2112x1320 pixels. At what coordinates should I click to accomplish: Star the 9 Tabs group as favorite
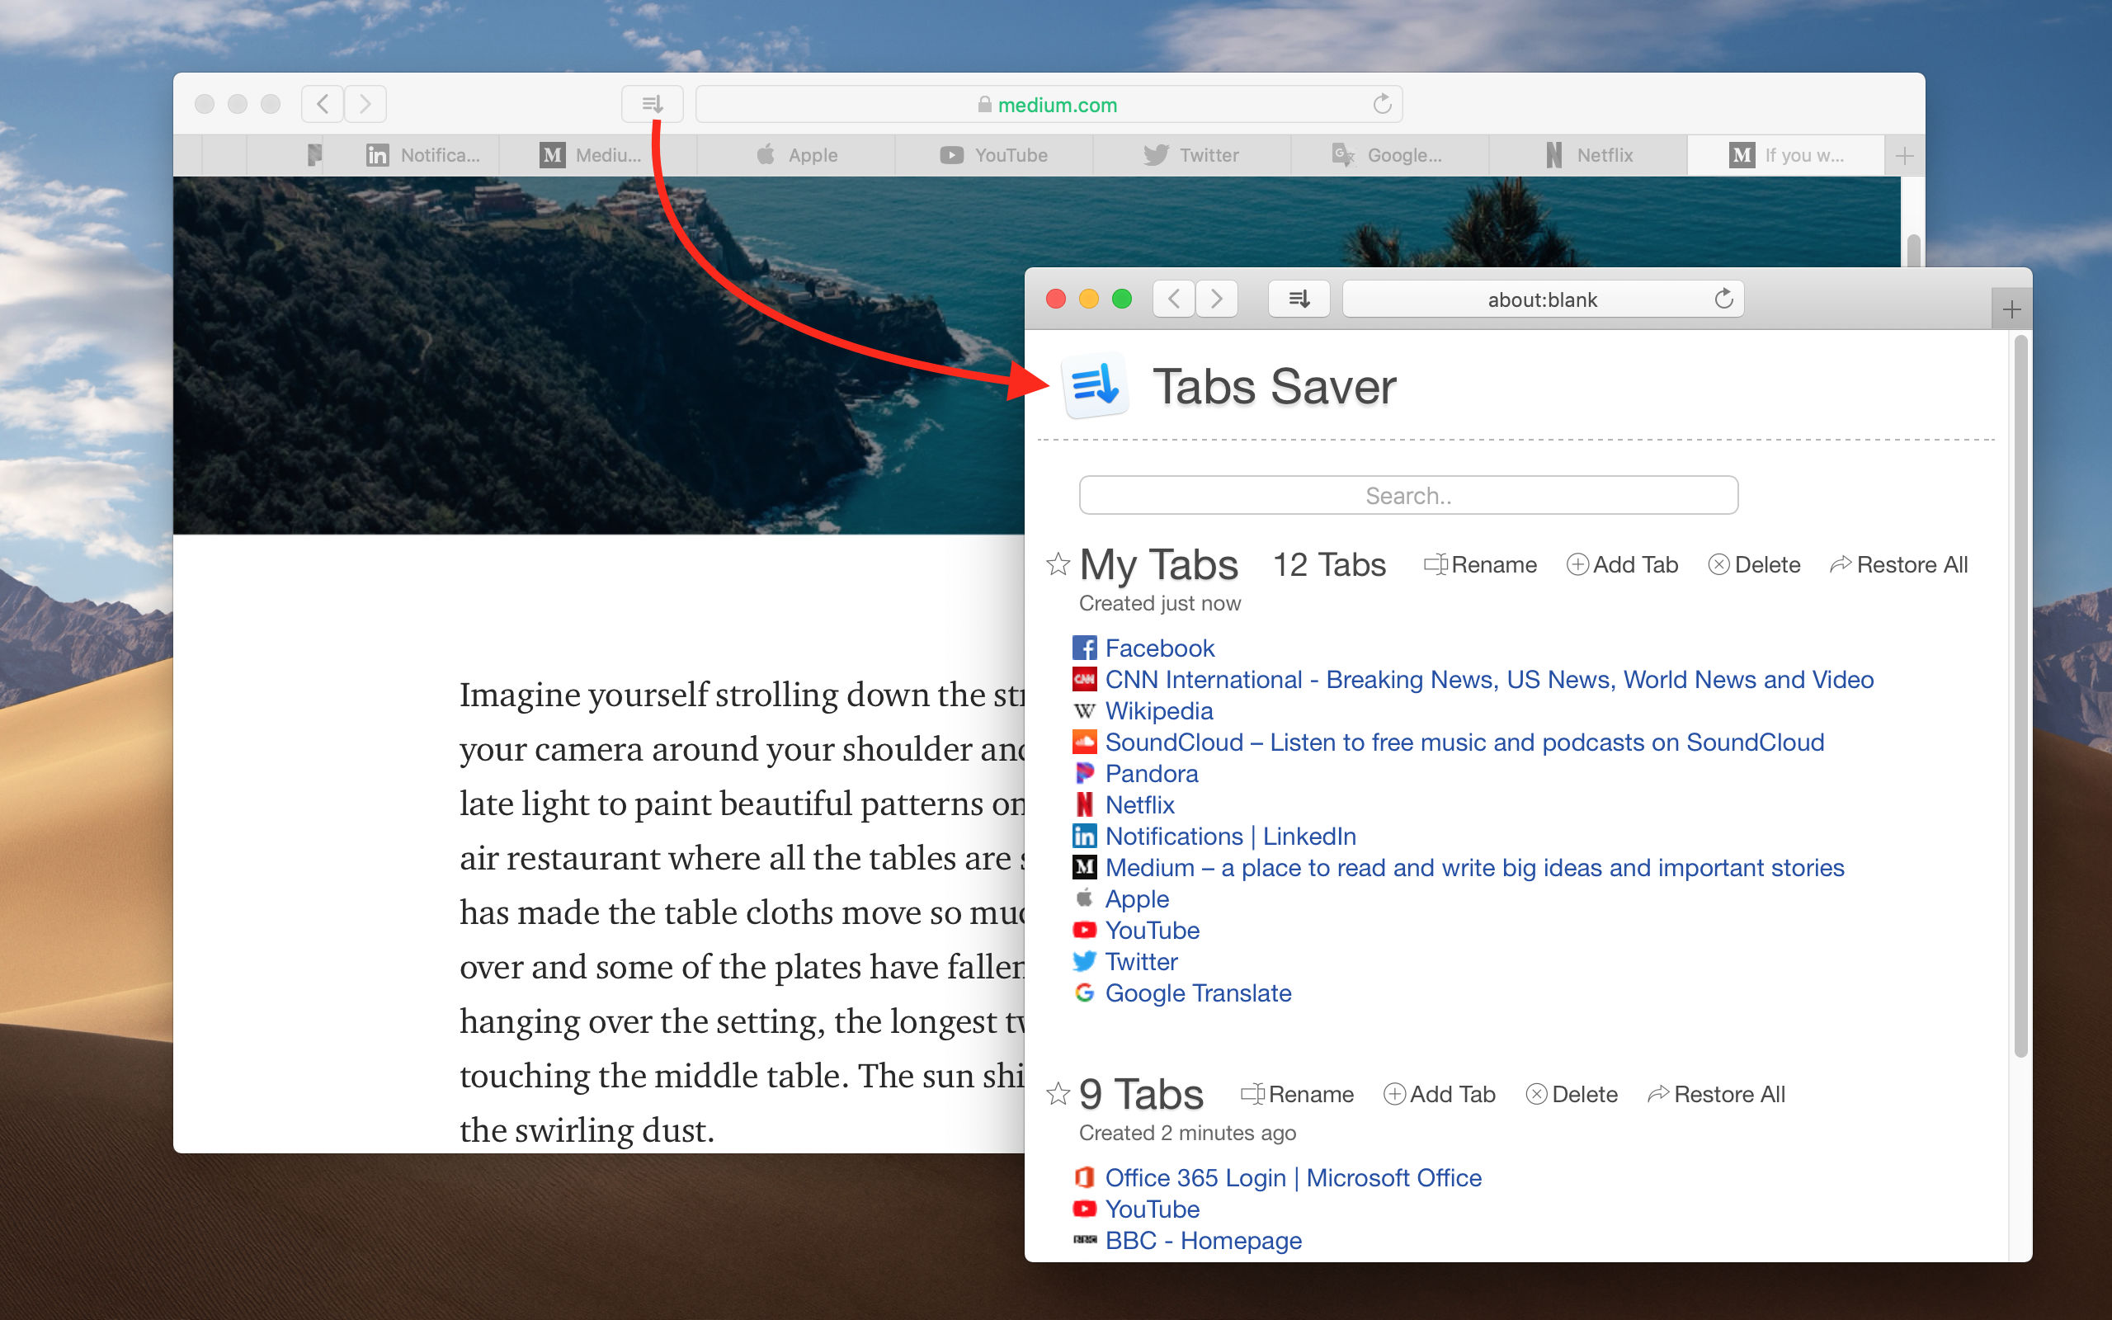tap(1058, 1094)
